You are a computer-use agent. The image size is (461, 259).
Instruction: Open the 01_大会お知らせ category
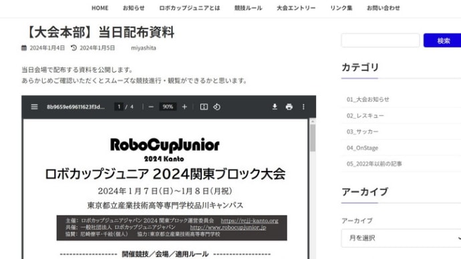[x=368, y=99]
